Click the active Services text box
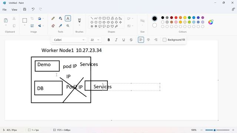The image size is (237, 133). (131, 87)
